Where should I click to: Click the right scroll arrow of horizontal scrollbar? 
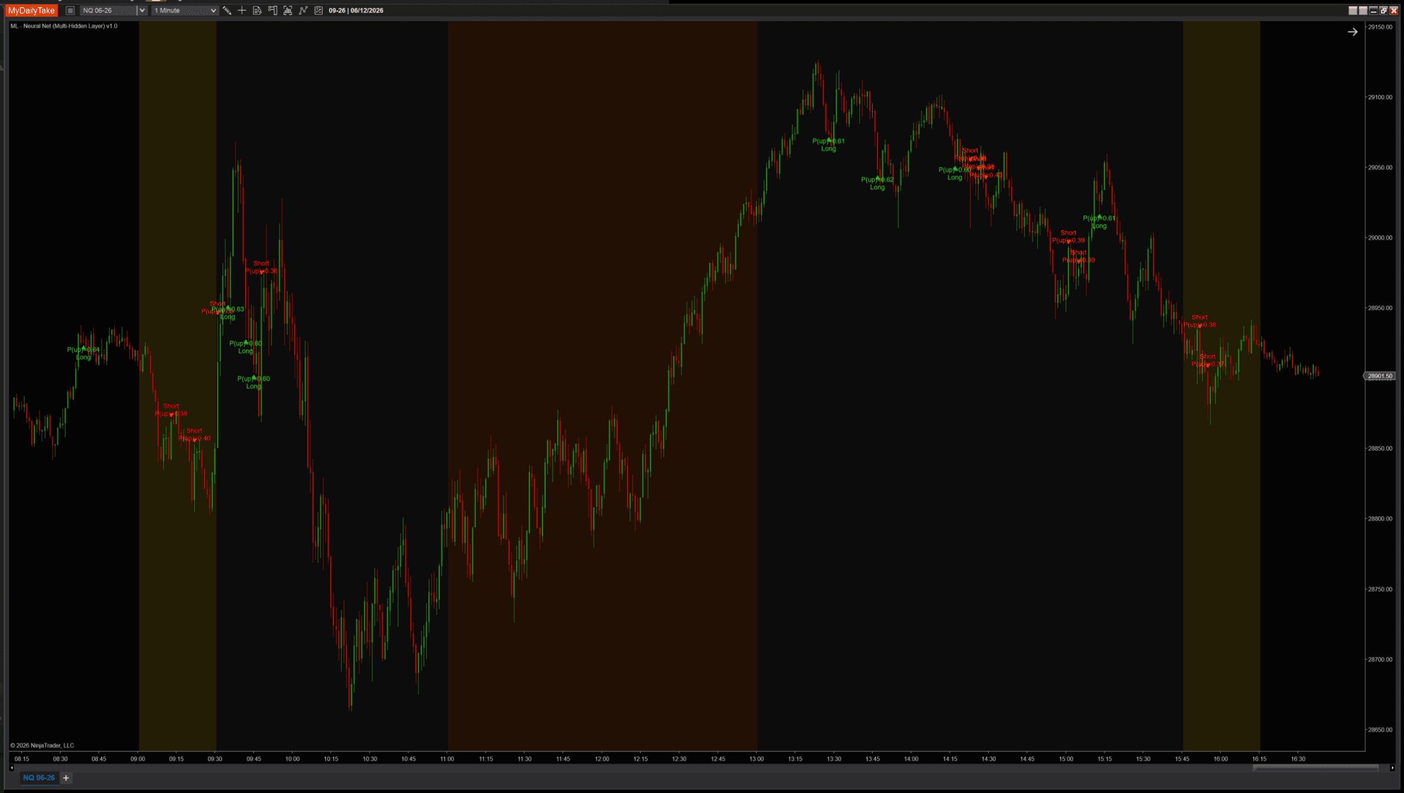1392,768
